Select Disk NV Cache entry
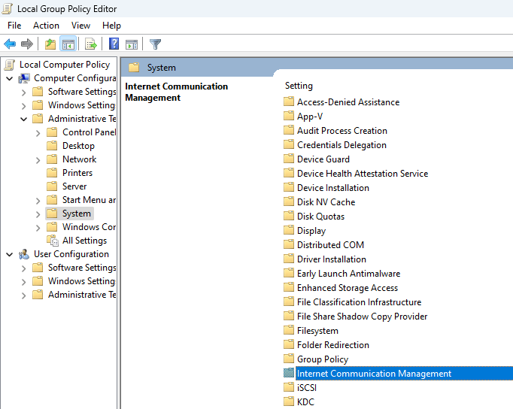The height and width of the screenshot is (409, 513). pos(326,202)
